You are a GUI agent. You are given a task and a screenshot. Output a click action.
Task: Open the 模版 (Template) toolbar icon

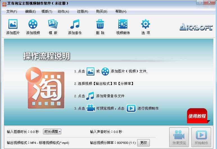(x=53, y=24)
